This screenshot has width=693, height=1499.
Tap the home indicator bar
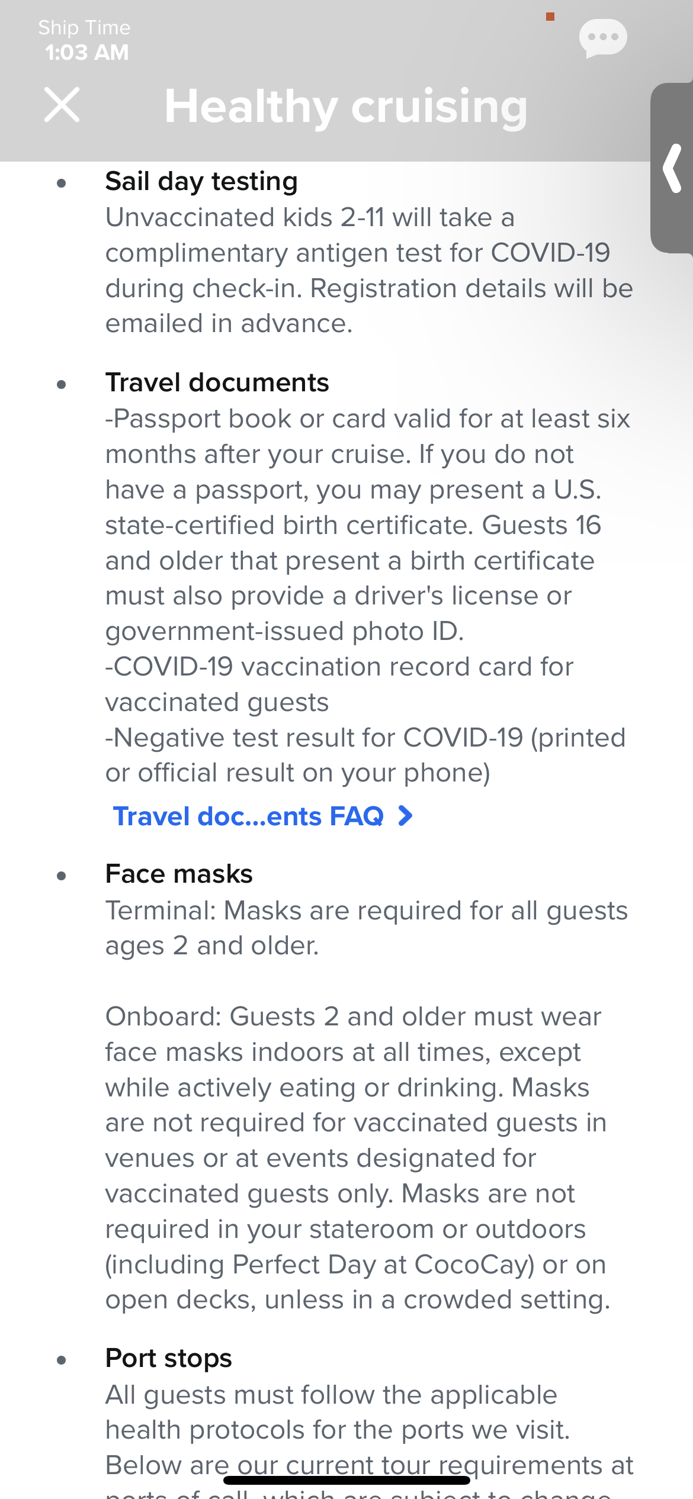point(346,1480)
